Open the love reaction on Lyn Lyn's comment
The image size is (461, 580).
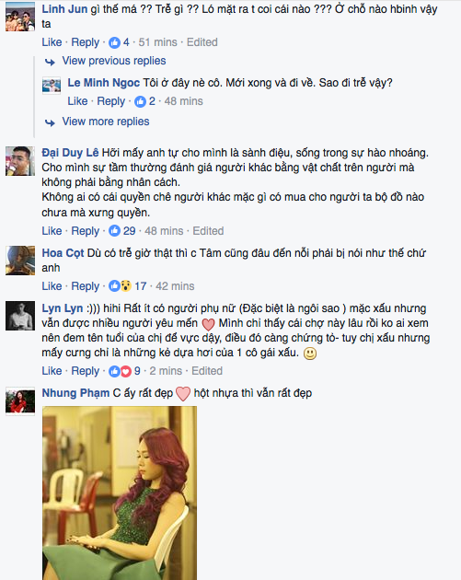[126, 371]
